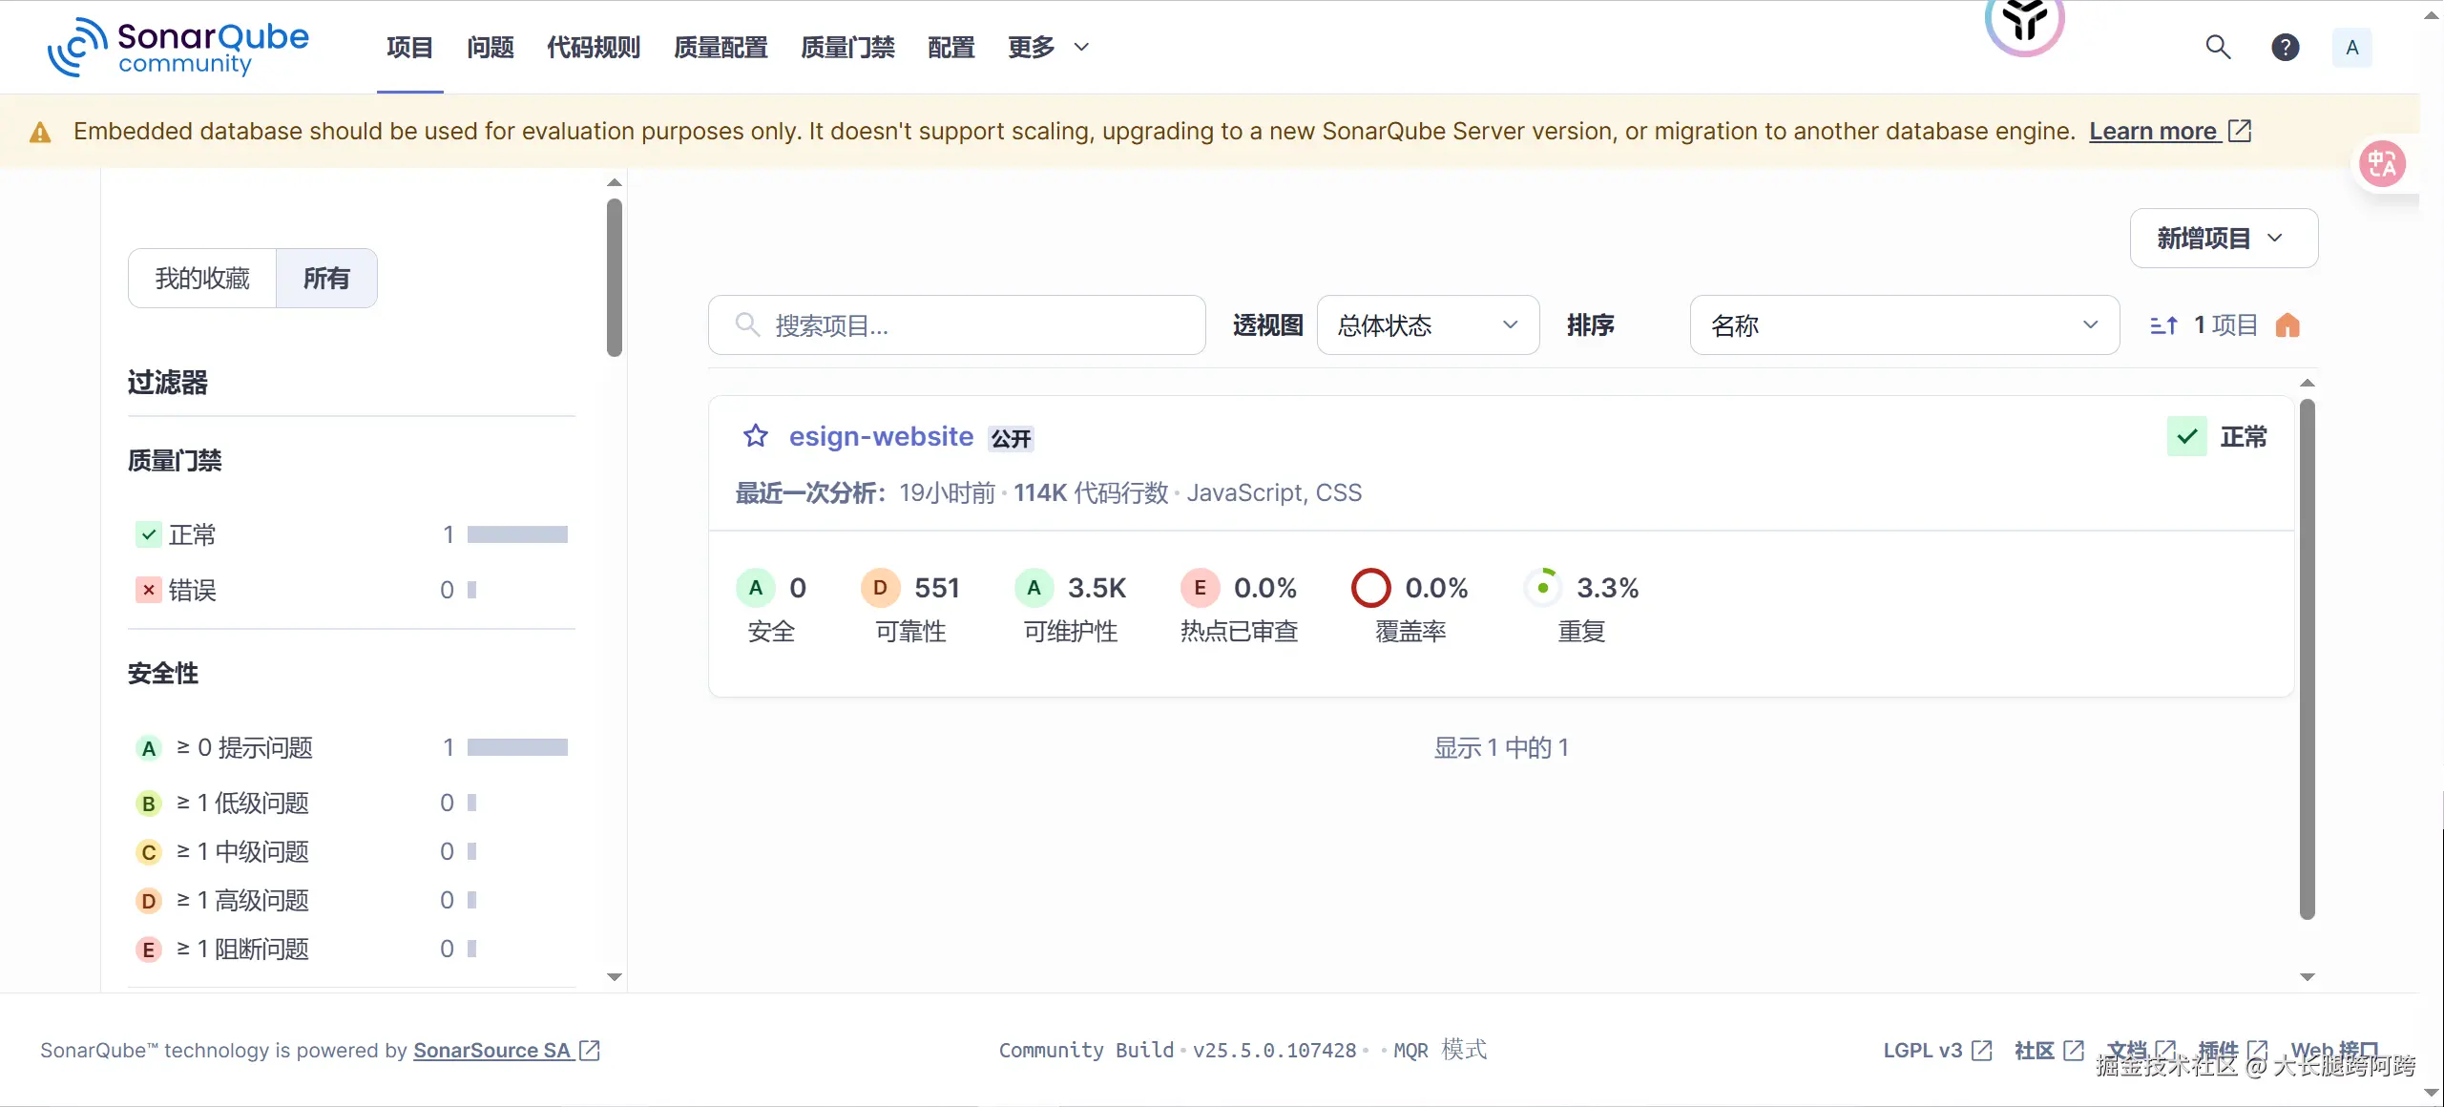2444x1107 pixels.
Task: Toggle the 错误 quality gate filter
Action: 191,590
